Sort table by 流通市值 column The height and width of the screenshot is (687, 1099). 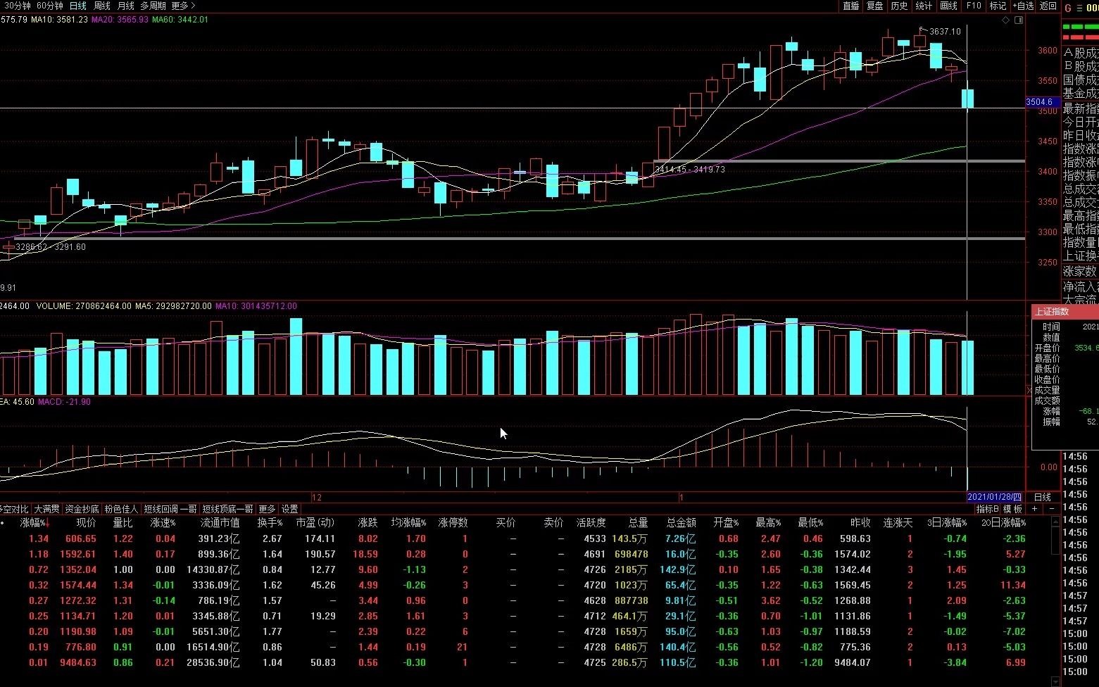(220, 523)
